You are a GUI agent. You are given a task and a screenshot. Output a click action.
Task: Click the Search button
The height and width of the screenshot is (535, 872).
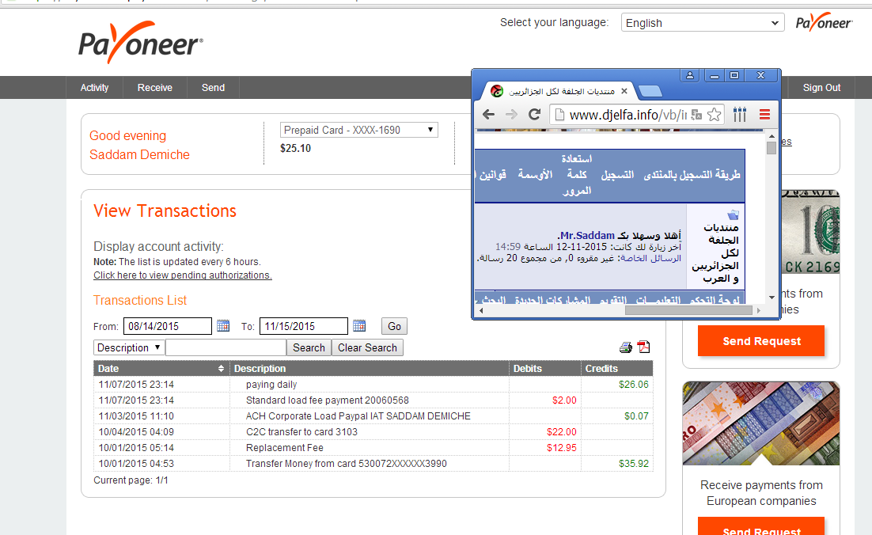pos(309,347)
